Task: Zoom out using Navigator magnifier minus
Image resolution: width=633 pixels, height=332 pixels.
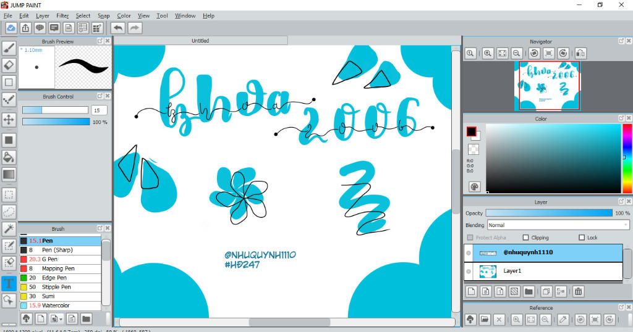Action: click(516, 53)
